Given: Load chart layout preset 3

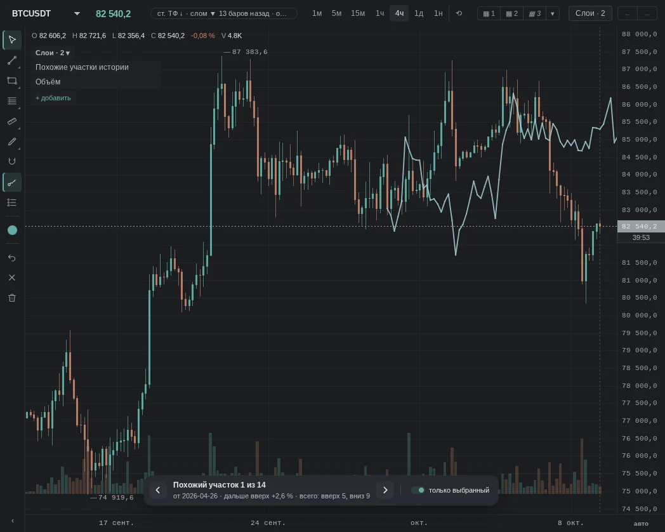Looking at the screenshot, I should pos(535,13).
